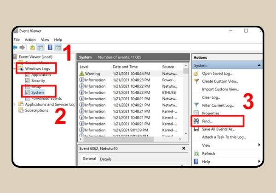The height and width of the screenshot is (193, 276).
Task: Click the horizontal scrollbar right arrow
Action: [x=180, y=139]
